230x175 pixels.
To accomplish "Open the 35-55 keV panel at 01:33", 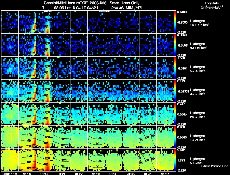I will [x=96, y=91].
